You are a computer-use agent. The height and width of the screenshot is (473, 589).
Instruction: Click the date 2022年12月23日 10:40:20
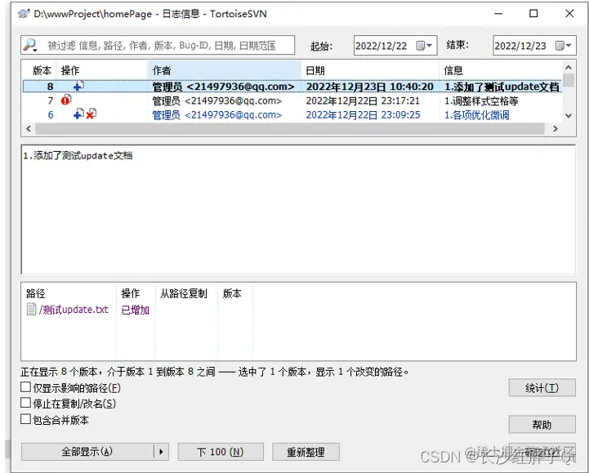pyautogui.click(x=369, y=87)
